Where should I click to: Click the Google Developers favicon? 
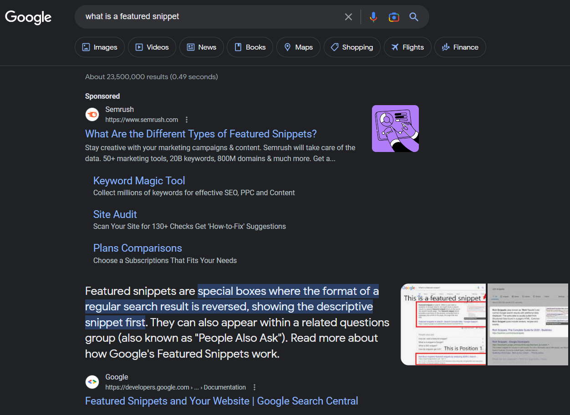point(92,382)
